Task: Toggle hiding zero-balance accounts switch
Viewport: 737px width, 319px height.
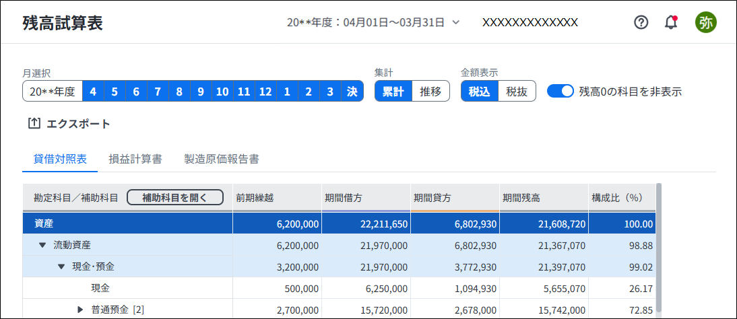Action: tap(560, 92)
